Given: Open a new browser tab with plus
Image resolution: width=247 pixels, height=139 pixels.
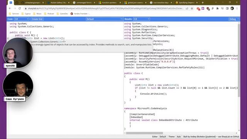Looking at the screenshot, I should 203,3.
